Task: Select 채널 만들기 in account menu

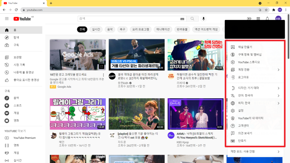Action: (x=255, y=47)
